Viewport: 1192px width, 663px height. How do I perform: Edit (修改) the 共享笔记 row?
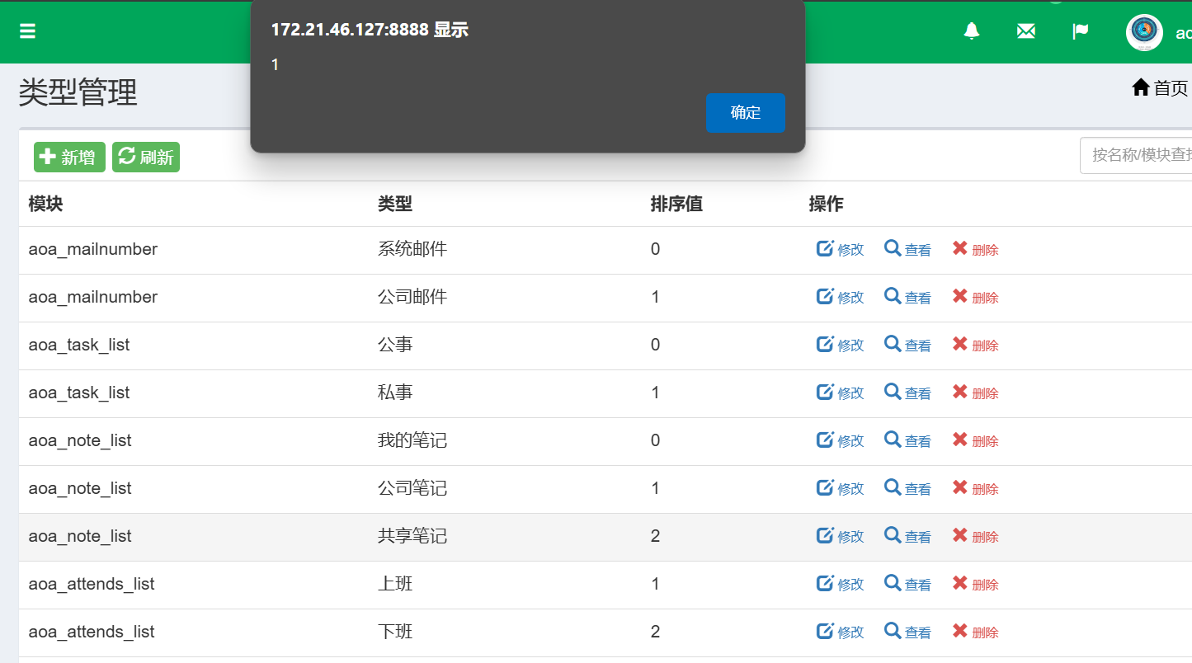841,536
